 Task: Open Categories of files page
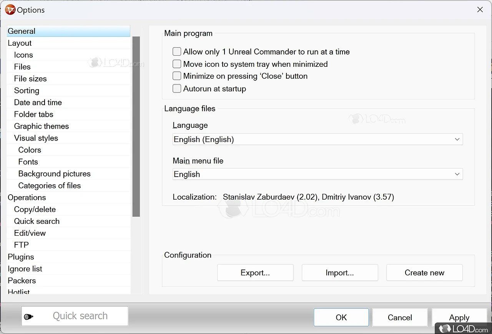68,186
